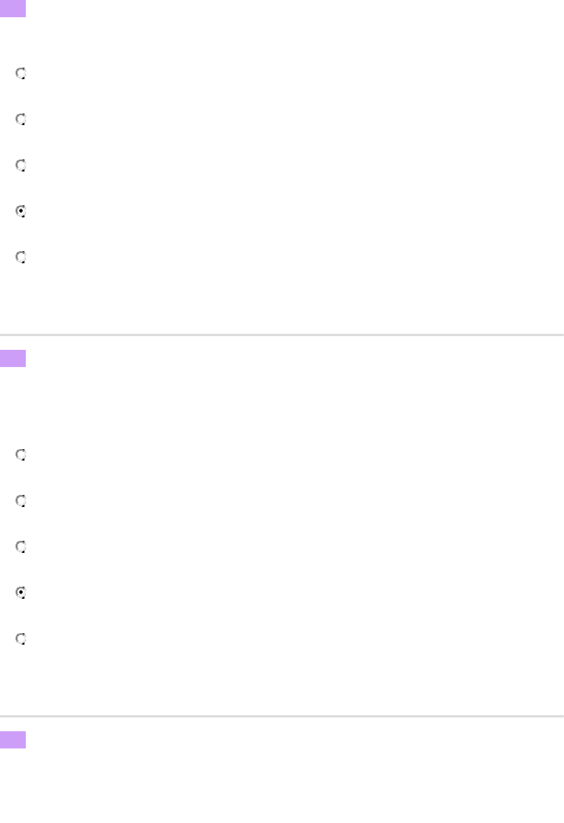
Task: Select the first radio option in question two
Action: (x=21, y=455)
